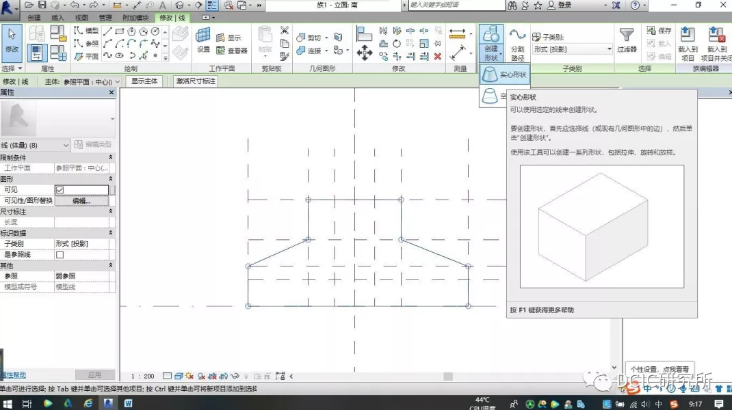Click 载入到项目 button

pyautogui.click(x=688, y=44)
